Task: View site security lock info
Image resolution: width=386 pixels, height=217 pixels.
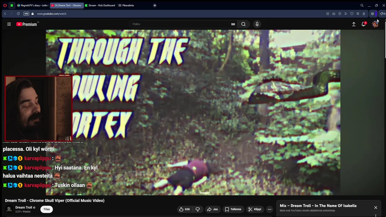Action: [x=33, y=14]
